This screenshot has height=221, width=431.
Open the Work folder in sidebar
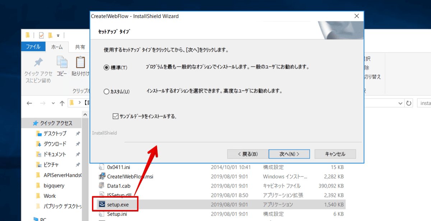(x=50, y=196)
